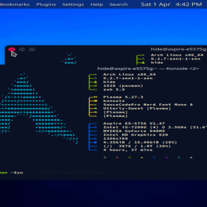Image resolution: width=207 pixels, height=207 pixels.
Task: Click the magenta glyph in the color palette row
Action: (x=167, y=157)
